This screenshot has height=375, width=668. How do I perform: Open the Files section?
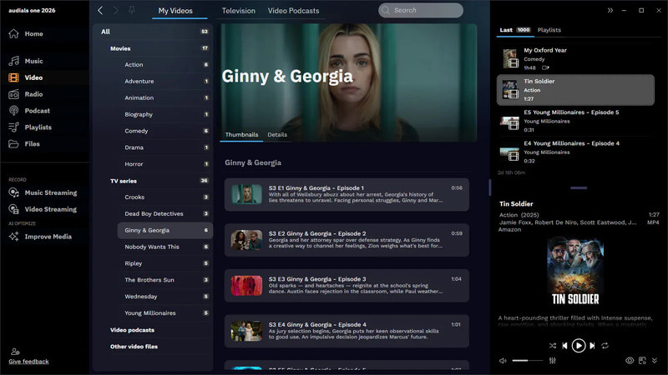24,143
